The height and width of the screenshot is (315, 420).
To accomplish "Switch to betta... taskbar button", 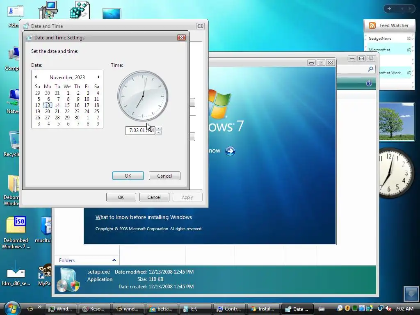I will pyautogui.click(x=161, y=309).
